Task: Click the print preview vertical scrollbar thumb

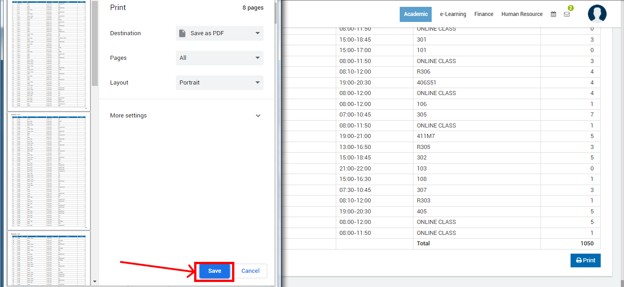Action: click(95, 43)
